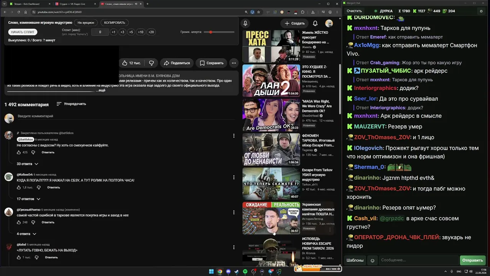Open the @battlekos channel chip
The image size is (490, 276).
tap(25, 140)
